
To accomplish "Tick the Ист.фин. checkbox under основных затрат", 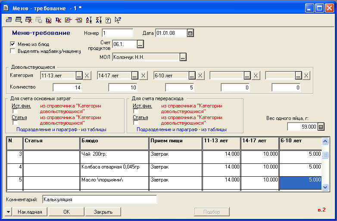I will [15, 111].
